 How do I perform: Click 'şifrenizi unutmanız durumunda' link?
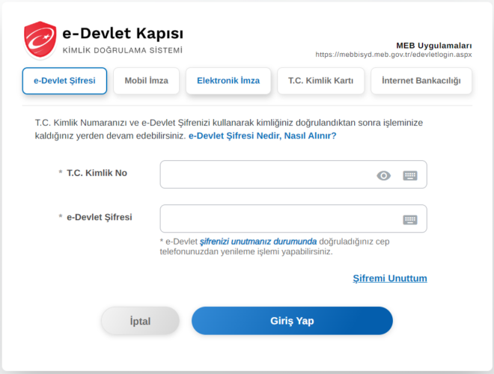click(x=258, y=242)
